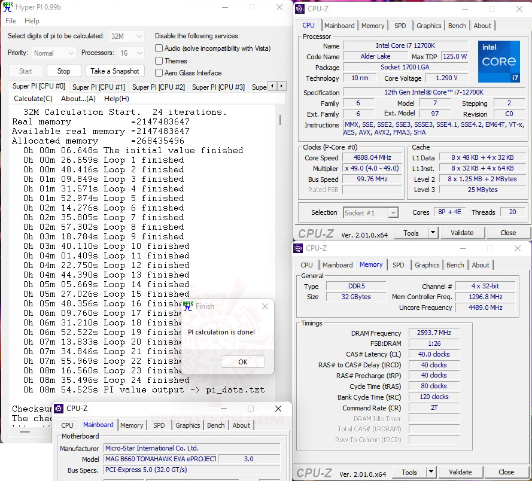Open CPU tab in bottom Mainboard CPU-Z window
Image resolution: width=532 pixels, height=481 pixels.
[x=67, y=425]
